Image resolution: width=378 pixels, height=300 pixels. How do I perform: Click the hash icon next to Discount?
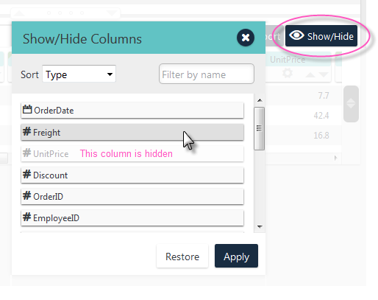click(27, 174)
